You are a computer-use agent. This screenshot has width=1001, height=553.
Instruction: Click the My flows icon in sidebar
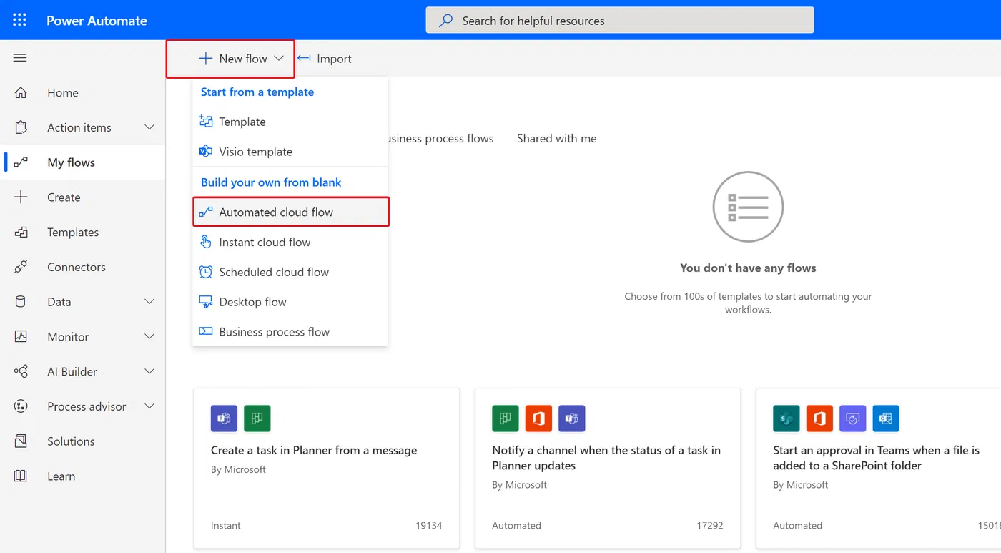point(21,162)
